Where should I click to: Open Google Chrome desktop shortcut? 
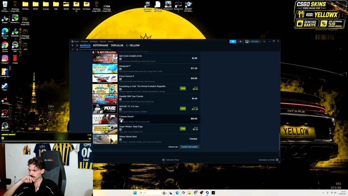click(x=5, y=47)
